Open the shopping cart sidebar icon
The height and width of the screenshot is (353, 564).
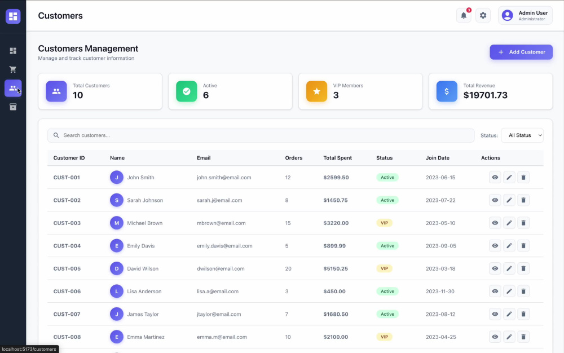(13, 69)
